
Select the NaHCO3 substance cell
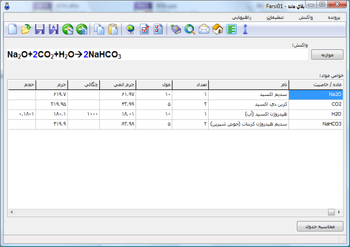[316, 124]
